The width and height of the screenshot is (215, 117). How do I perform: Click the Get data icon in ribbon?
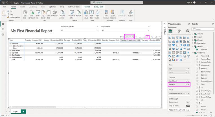25,12
